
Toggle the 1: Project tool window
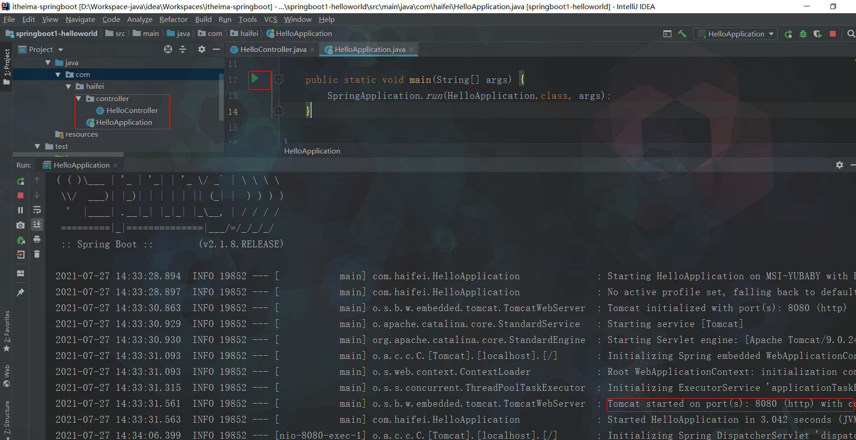6,67
